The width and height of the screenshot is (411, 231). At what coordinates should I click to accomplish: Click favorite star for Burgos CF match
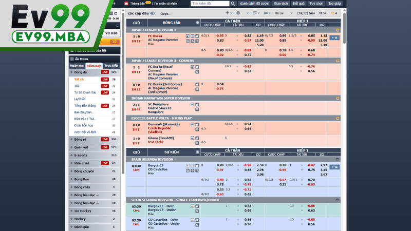click(196, 165)
